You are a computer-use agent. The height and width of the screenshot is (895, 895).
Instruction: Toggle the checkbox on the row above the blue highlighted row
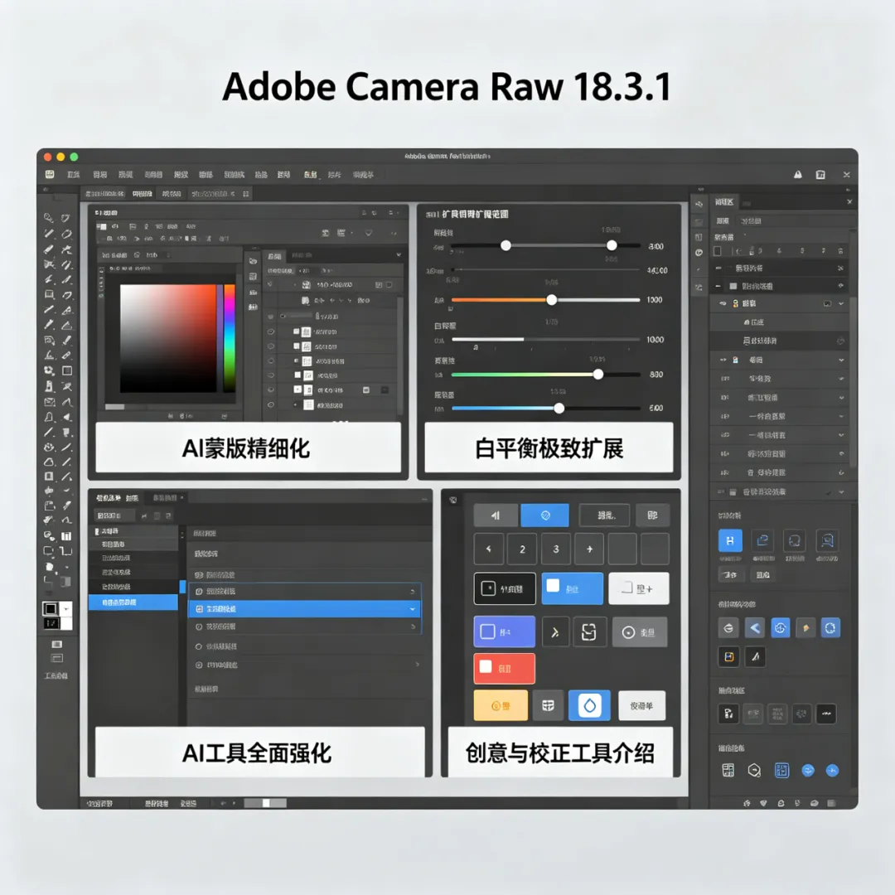point(199,592)
